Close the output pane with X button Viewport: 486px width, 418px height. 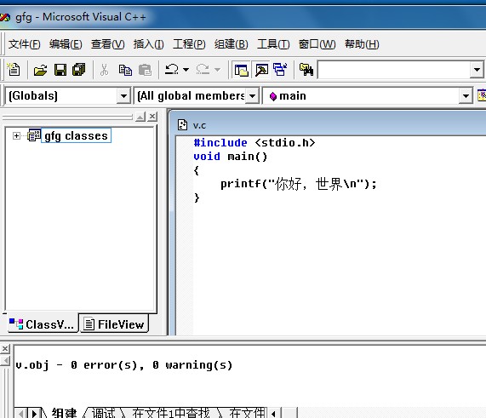click(x=5, y=349)
